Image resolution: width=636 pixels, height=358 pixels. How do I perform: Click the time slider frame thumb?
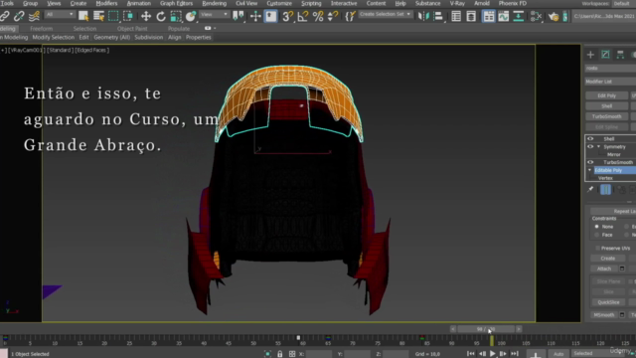click(x=486, y=329)
